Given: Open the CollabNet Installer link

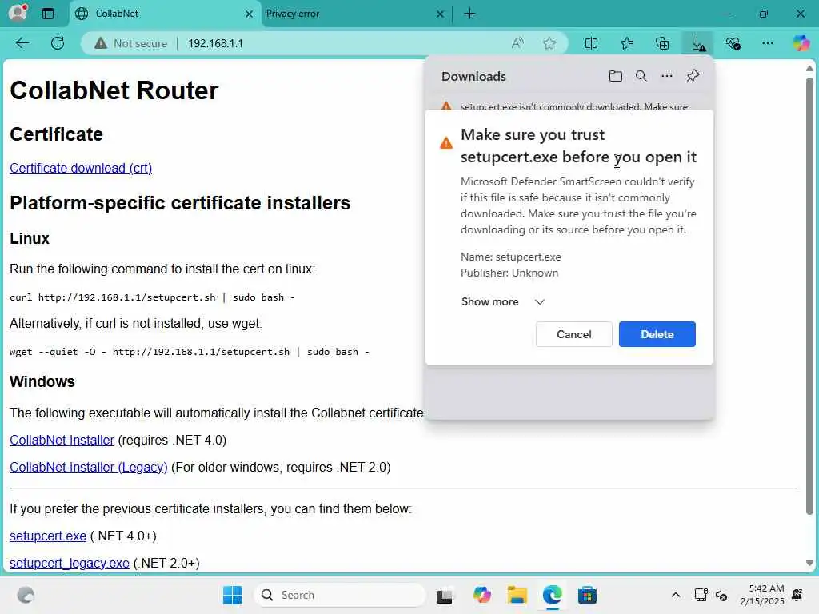Looking at the screenshot, I should coord(62,441).
